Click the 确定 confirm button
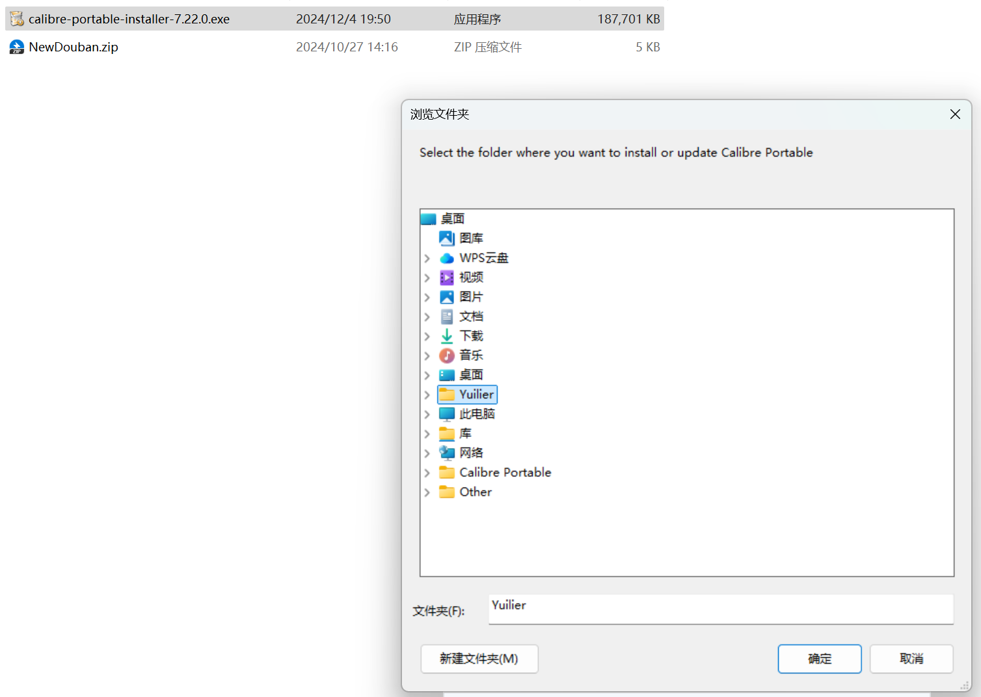Image resolution: width=981 pixels, height=697 pixels. click(820, 659)
